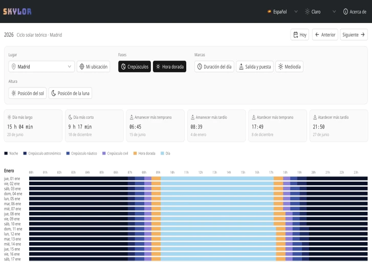The image size is (372, 262).
Task: Click the location pin icon in Madrid selector
Action: pyautogui.click(x=14, y=67)
